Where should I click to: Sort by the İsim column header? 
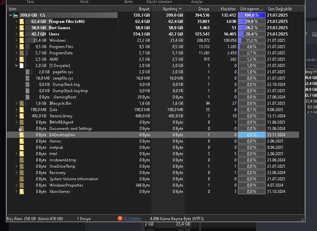point(62,9)
